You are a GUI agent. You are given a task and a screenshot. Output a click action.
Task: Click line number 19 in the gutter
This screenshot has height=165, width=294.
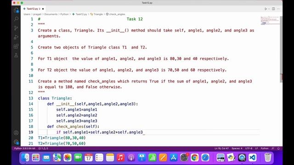coord(31,132)
